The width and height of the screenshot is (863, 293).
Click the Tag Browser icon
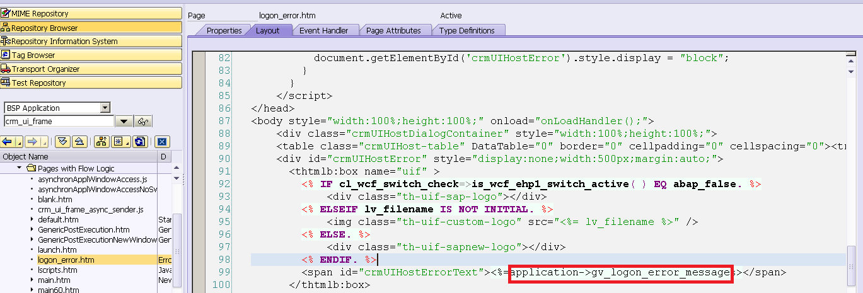[6, 55]
